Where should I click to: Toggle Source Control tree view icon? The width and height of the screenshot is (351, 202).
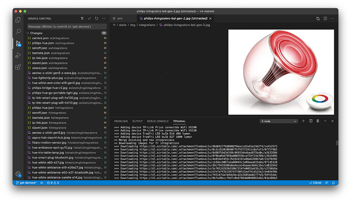tap(82, 18)
